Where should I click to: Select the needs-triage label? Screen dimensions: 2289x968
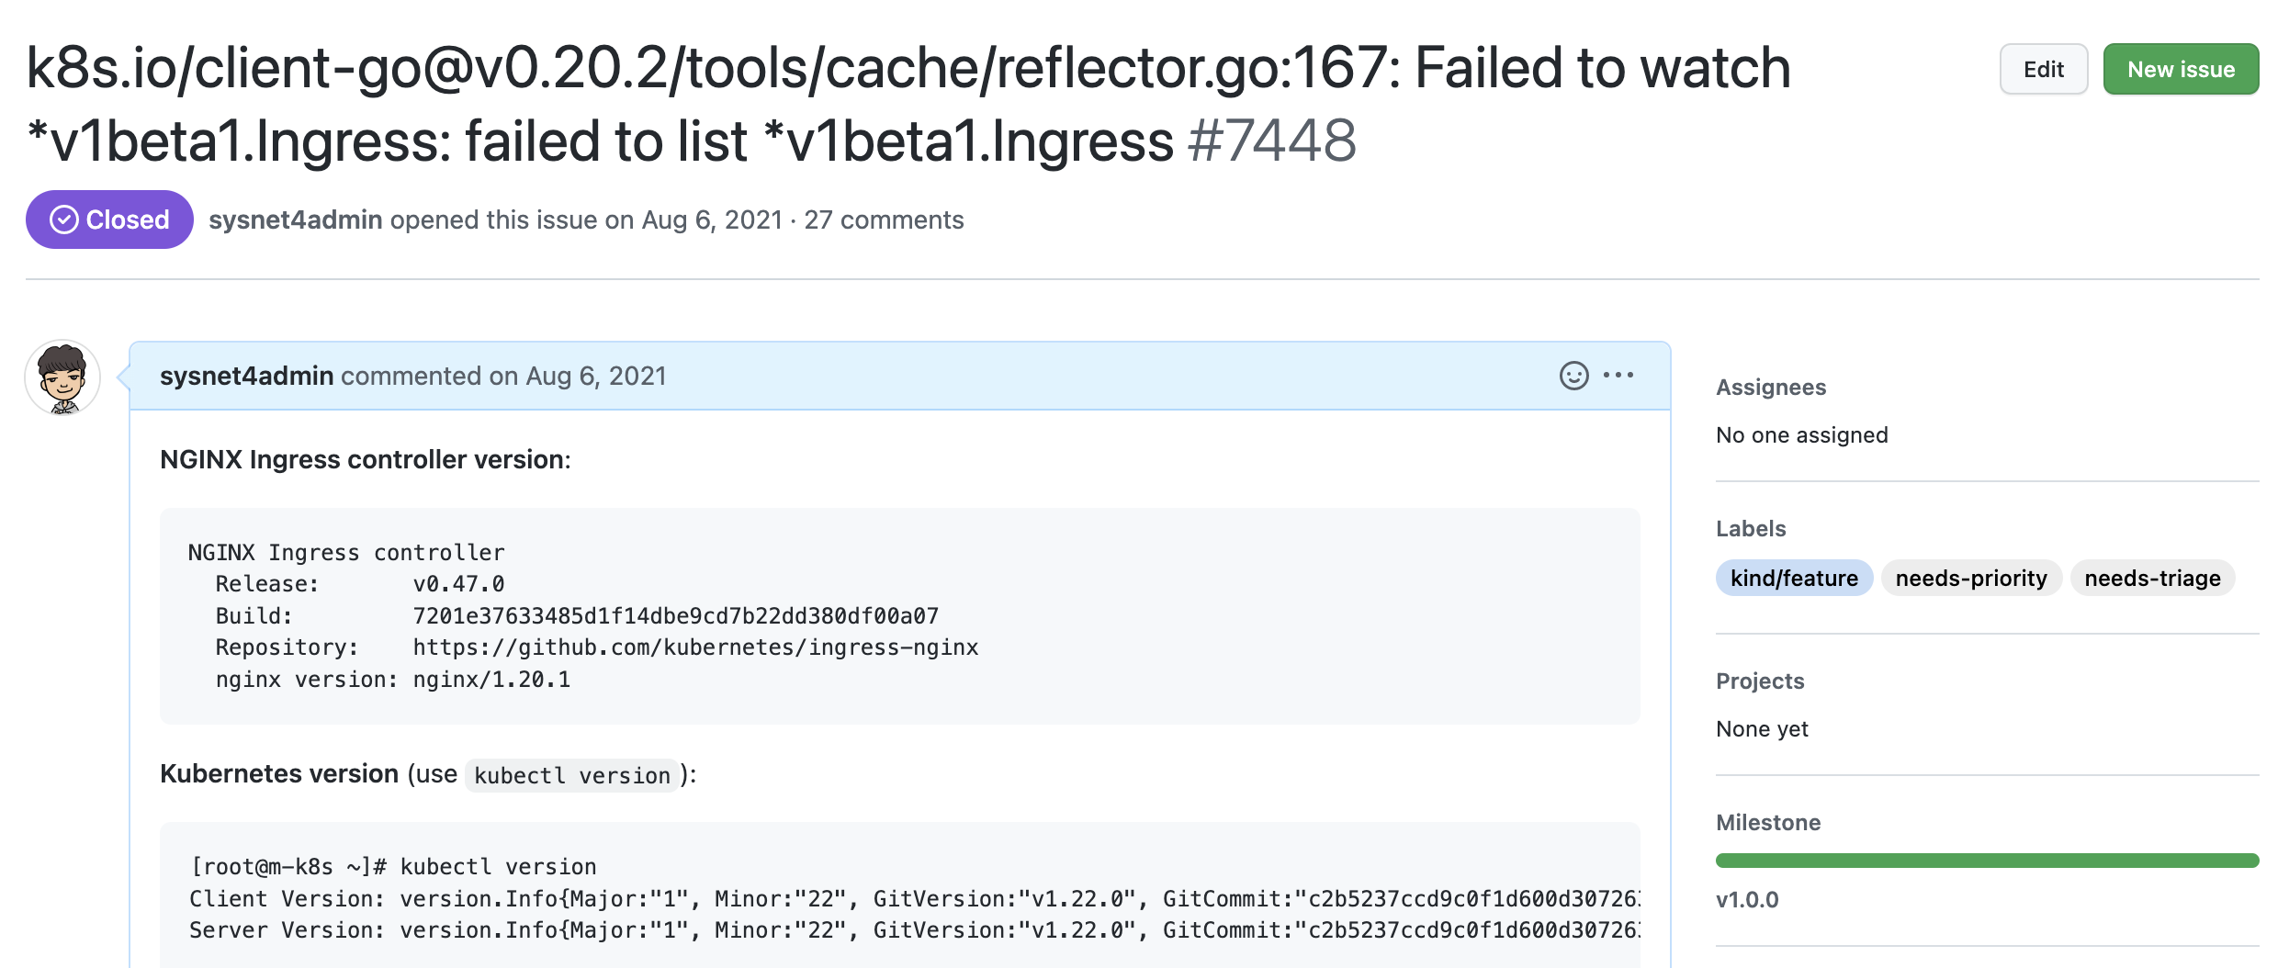tap(2152, 579)
